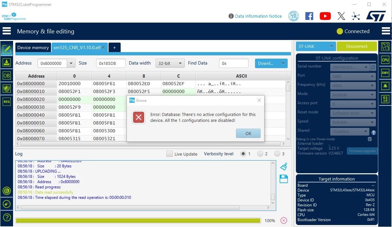Open the SWV viewer icon
This screenshot has height=227, width=392.
point(385,73)
